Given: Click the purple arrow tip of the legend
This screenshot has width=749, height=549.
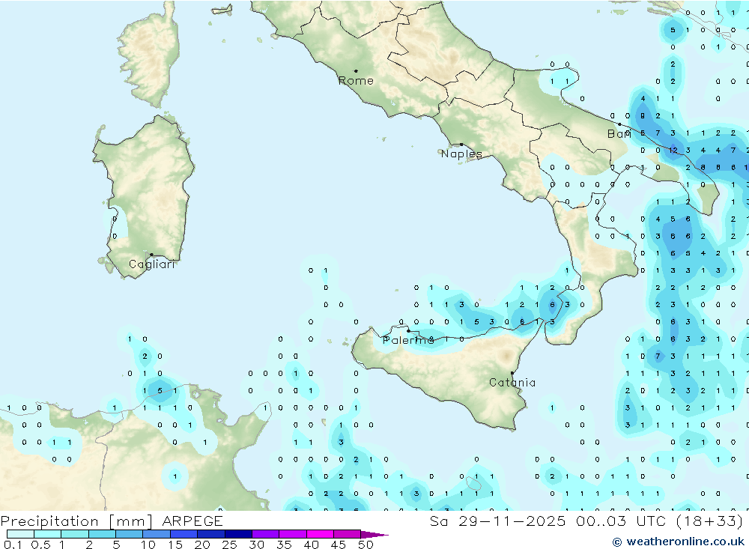Looking at the screenshot, I should click(x=375, y=534).
